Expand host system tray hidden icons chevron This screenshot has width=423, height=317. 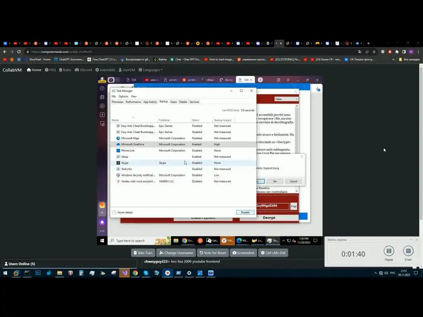375,273
